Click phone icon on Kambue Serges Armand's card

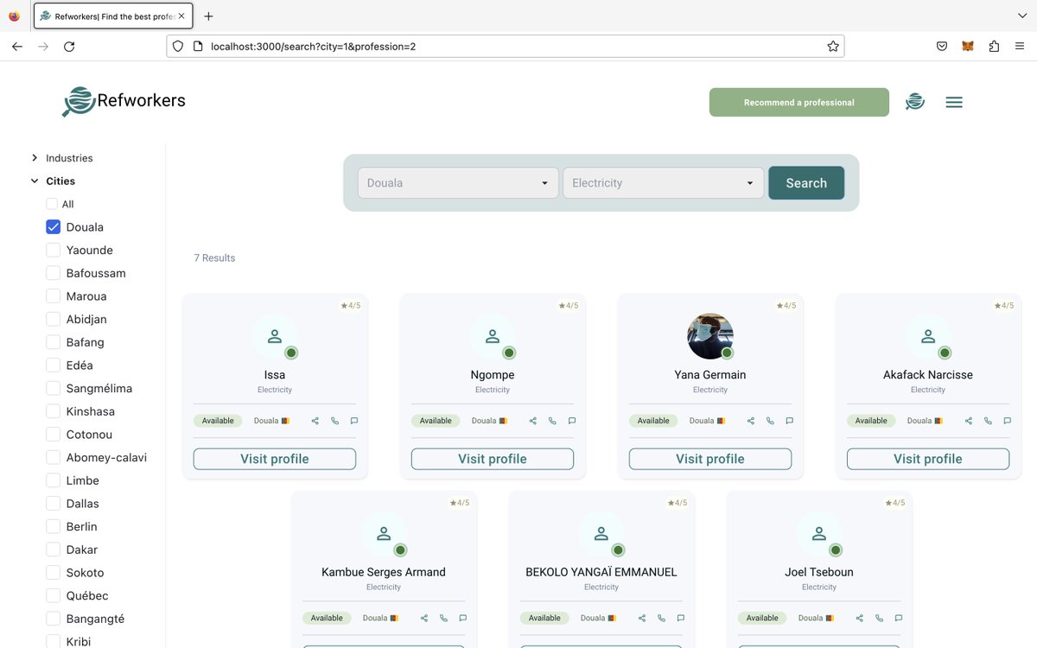443,618
